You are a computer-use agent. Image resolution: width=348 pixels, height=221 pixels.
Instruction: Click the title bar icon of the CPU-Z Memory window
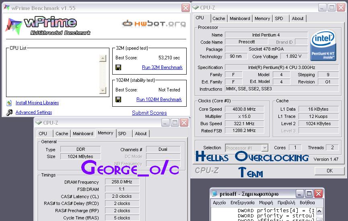[39, 122]
